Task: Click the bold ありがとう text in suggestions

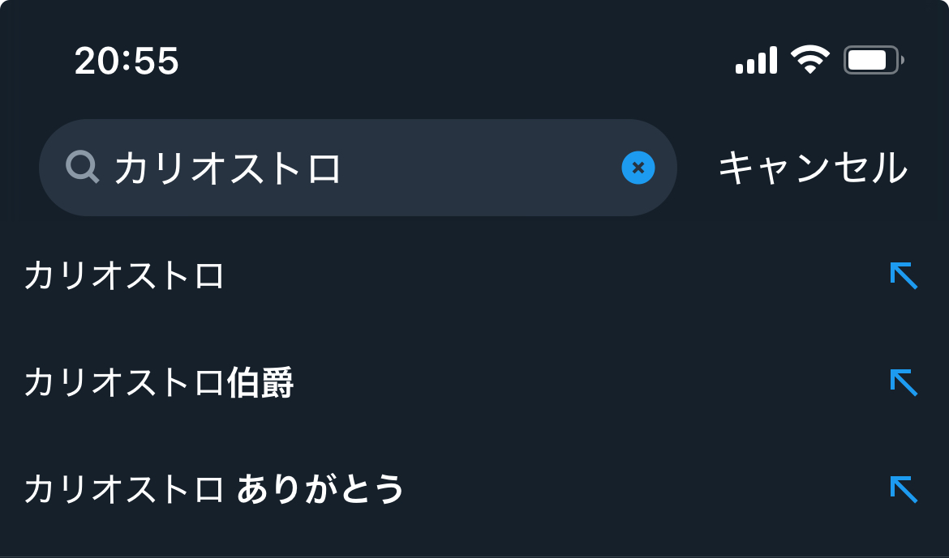Action: coord(320,489)
